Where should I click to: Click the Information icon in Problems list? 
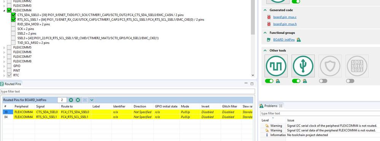[x=267, y=135]
